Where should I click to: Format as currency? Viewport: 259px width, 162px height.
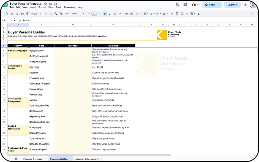coord(46,14)
